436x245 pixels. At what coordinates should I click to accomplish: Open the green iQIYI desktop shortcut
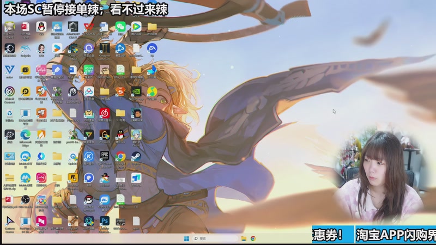(x=89, y=70)
